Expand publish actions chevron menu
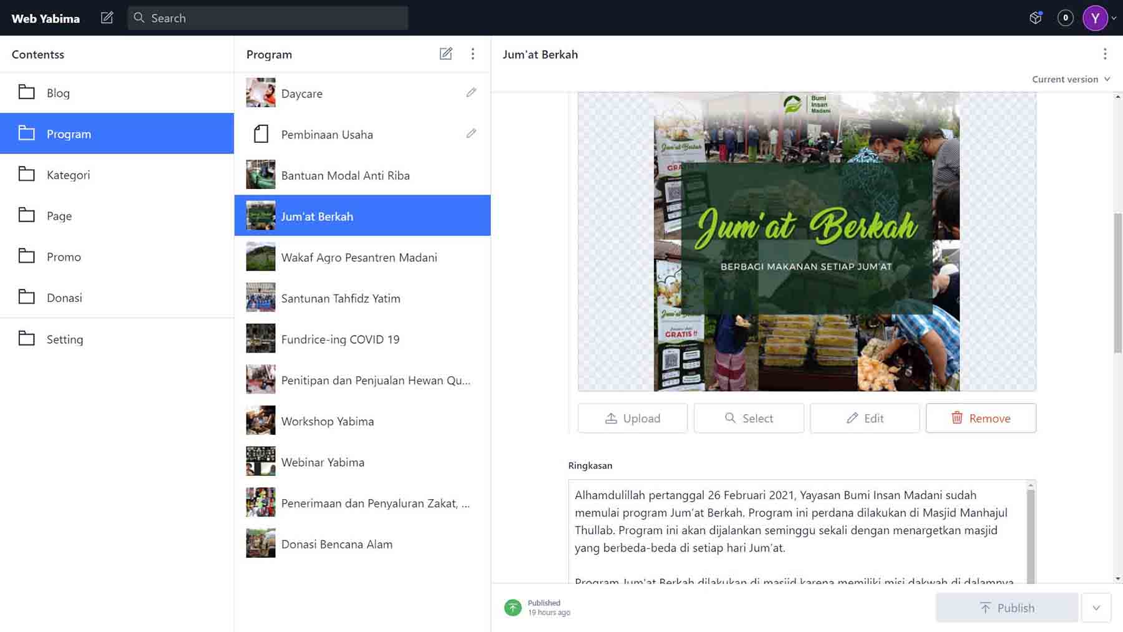This screenshot has width=1123, height=632. [x=1096, y=608]
